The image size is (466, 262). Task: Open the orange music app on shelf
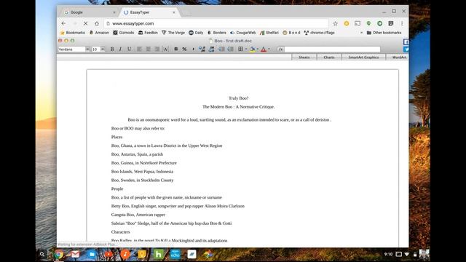[125, 254]
